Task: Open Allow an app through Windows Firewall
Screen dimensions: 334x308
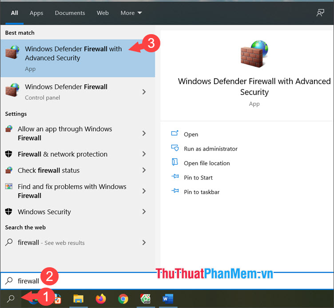Action: (x=78, y=133)
